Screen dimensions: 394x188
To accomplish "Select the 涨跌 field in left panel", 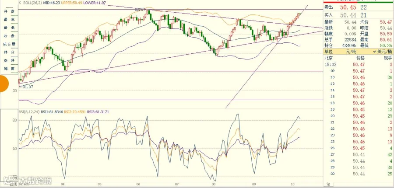I will [x=9, y=60].
